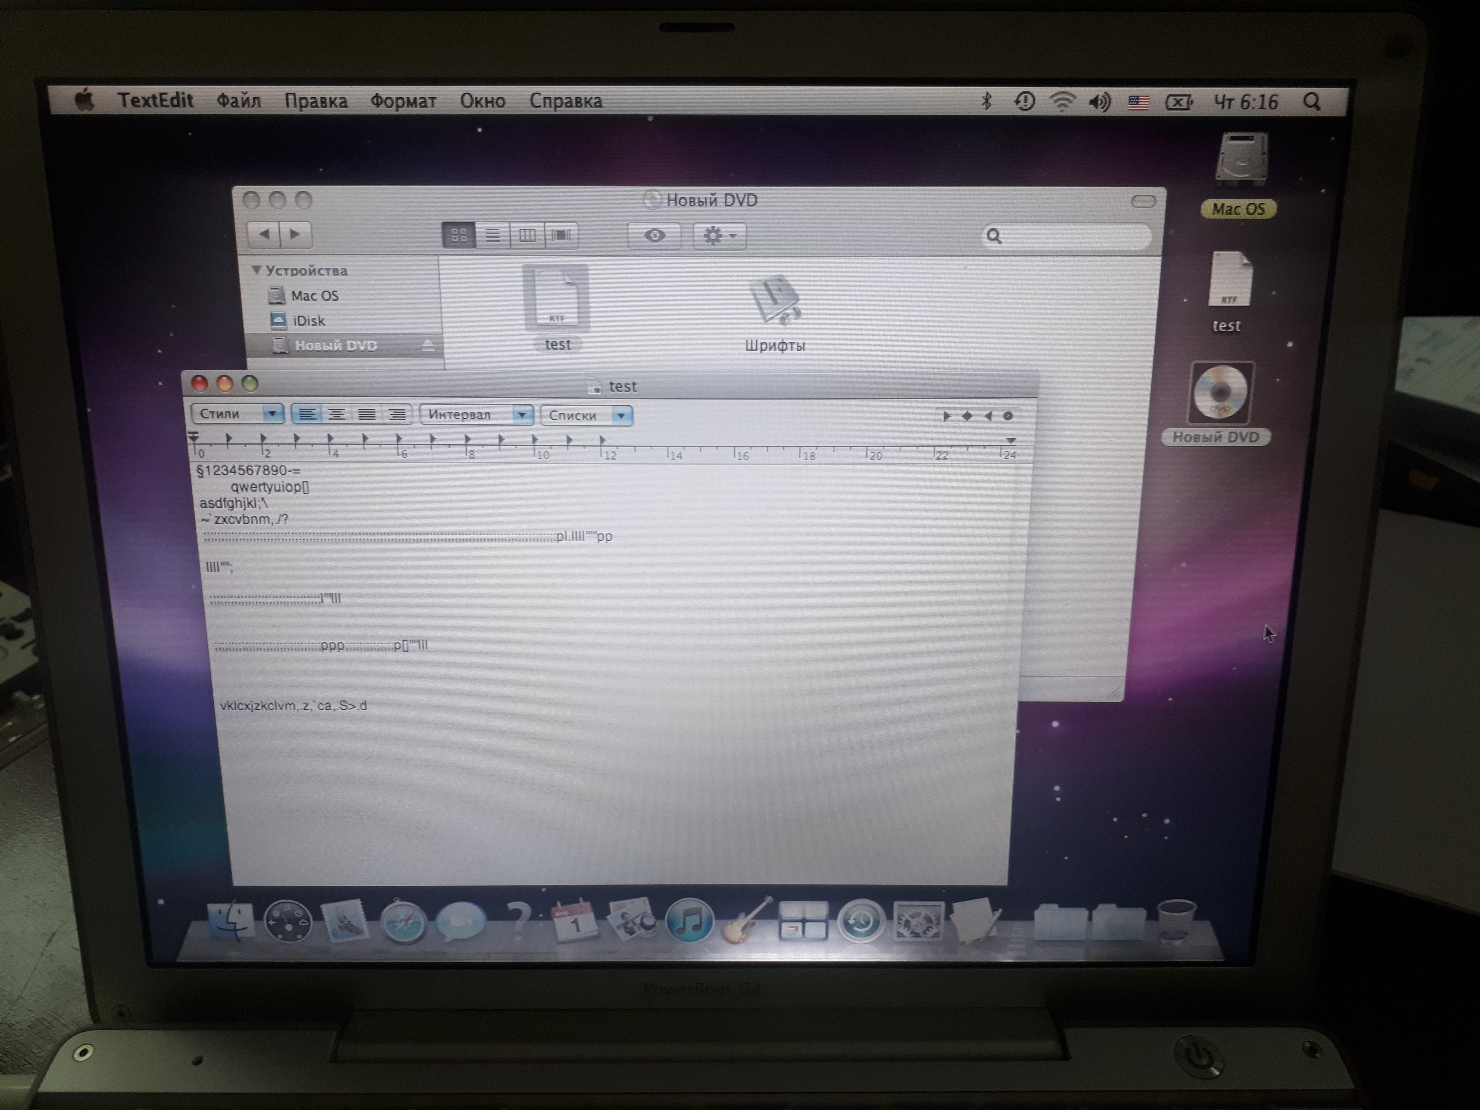Eject the Новый DVD disc in sidebar
The image size is (1480, 1110).
(x=428, y=346)
